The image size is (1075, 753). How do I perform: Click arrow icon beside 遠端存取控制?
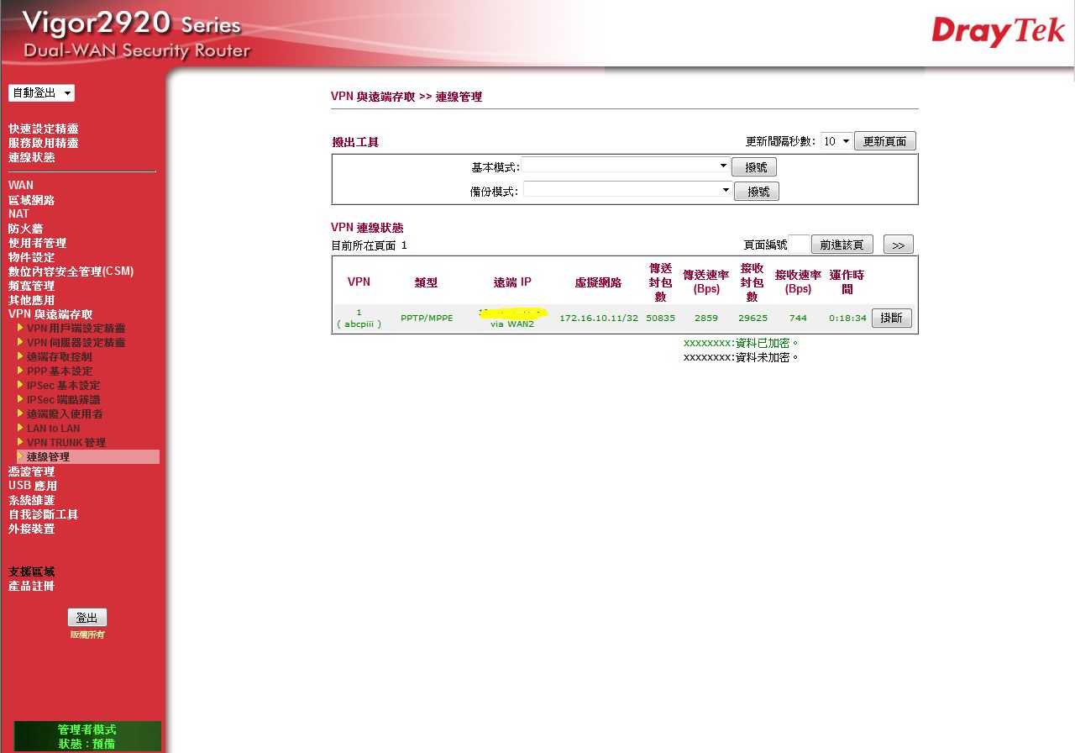(20, 356)
